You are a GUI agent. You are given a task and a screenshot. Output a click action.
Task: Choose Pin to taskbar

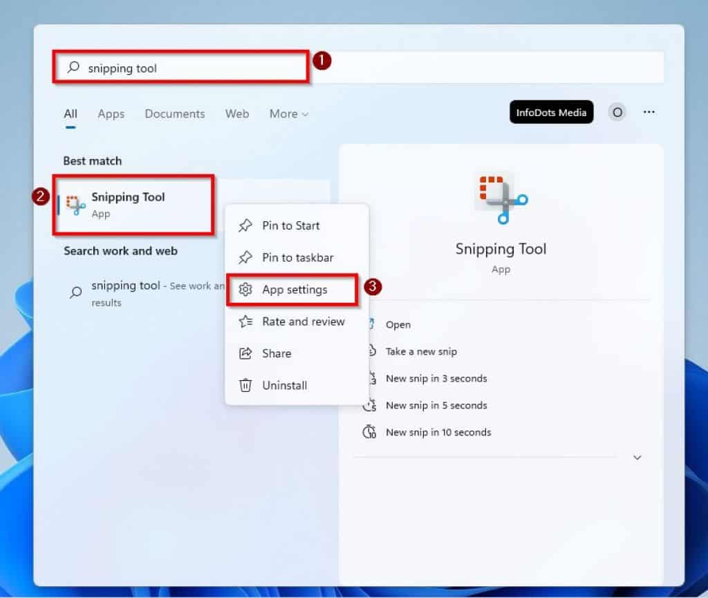(x=297, y=258)
